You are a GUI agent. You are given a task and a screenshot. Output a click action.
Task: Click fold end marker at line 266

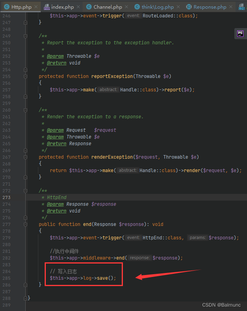pos(25,150)
